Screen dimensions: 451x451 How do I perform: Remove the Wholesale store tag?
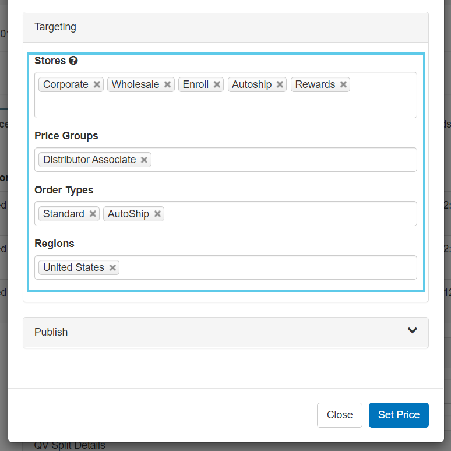(x=167, y=84)
